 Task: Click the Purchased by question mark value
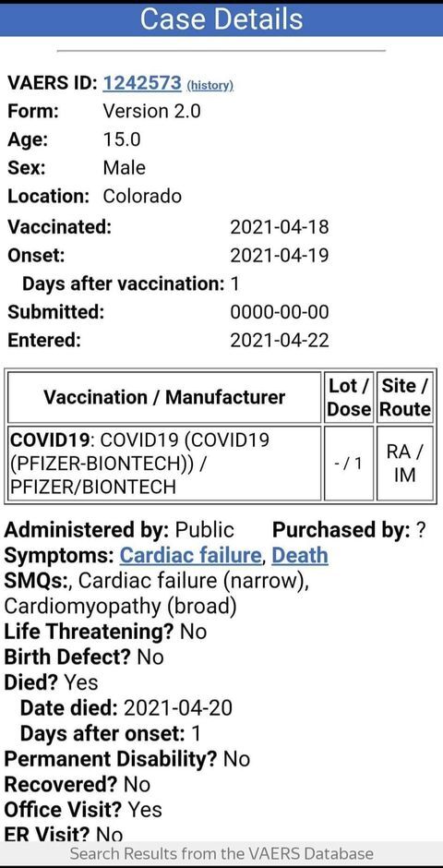[x=421, y=530]
